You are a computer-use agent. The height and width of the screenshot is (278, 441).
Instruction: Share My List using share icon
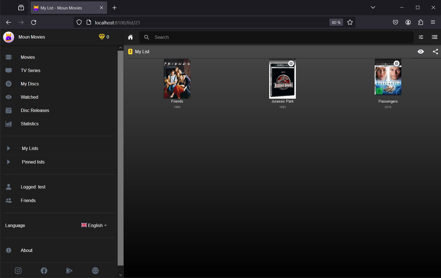[x=435, y=52]
